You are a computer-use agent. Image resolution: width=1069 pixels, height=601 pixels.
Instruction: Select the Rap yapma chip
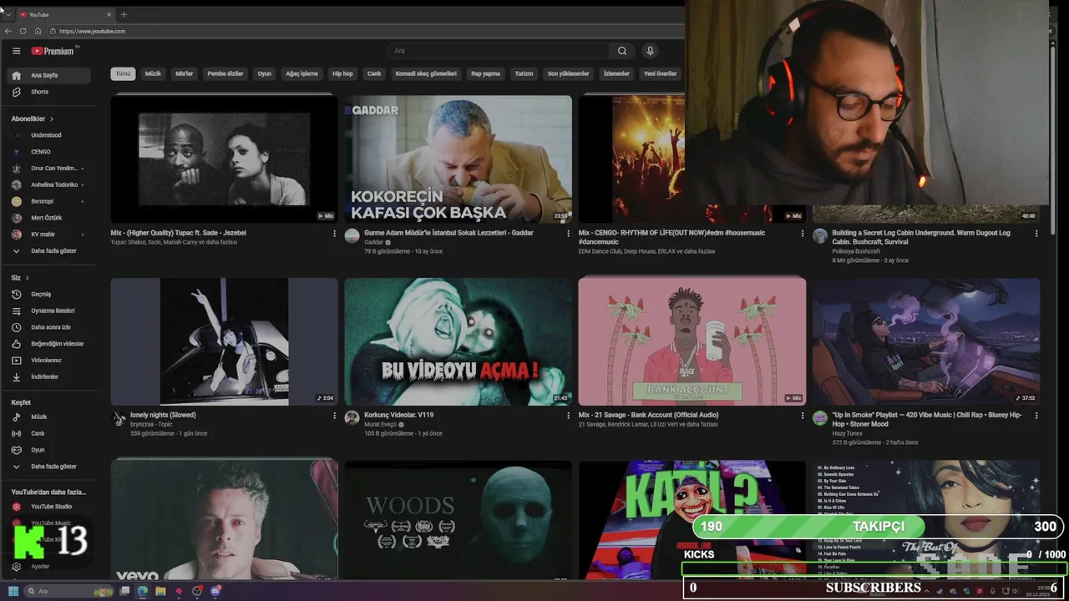(x=485, y=73)
